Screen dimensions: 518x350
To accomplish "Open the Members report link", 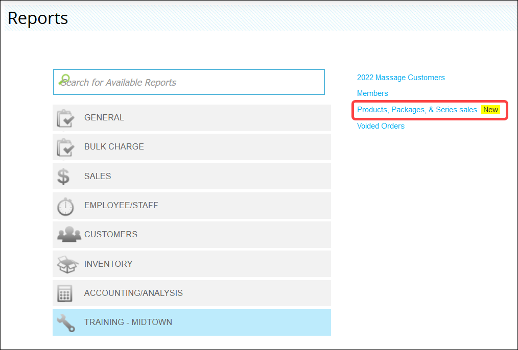I will pos(372,93).
